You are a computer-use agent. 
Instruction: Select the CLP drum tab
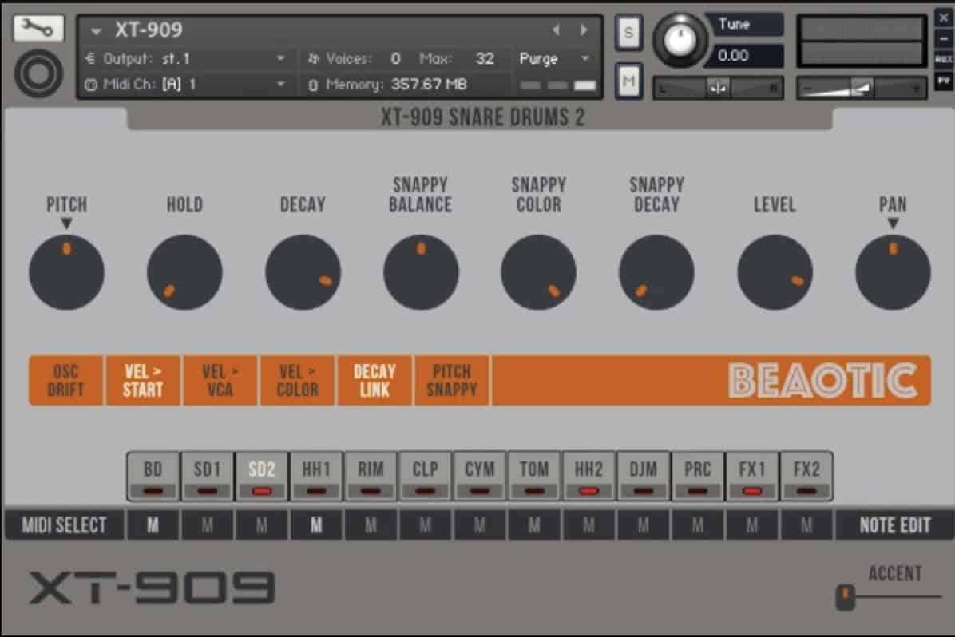pyautogui.click(x=425, y=477)
